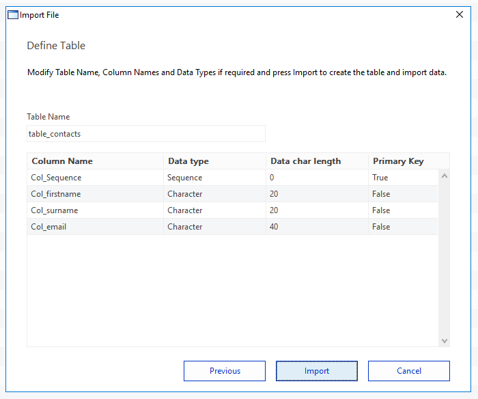
Task: Select the Col_Sequence column name cell
Action: (x=95, y=178)
